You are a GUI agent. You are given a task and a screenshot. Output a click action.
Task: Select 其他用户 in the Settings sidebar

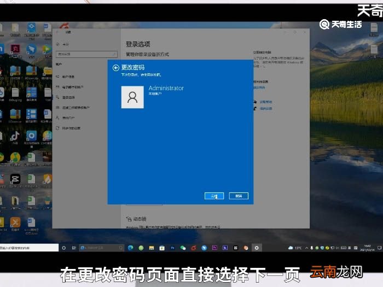point(65,118)
